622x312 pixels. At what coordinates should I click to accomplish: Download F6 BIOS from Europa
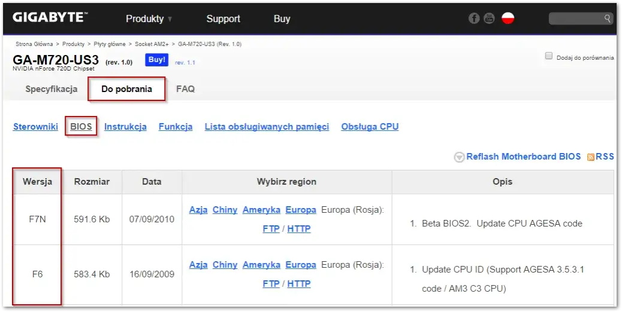pos(301,265)
